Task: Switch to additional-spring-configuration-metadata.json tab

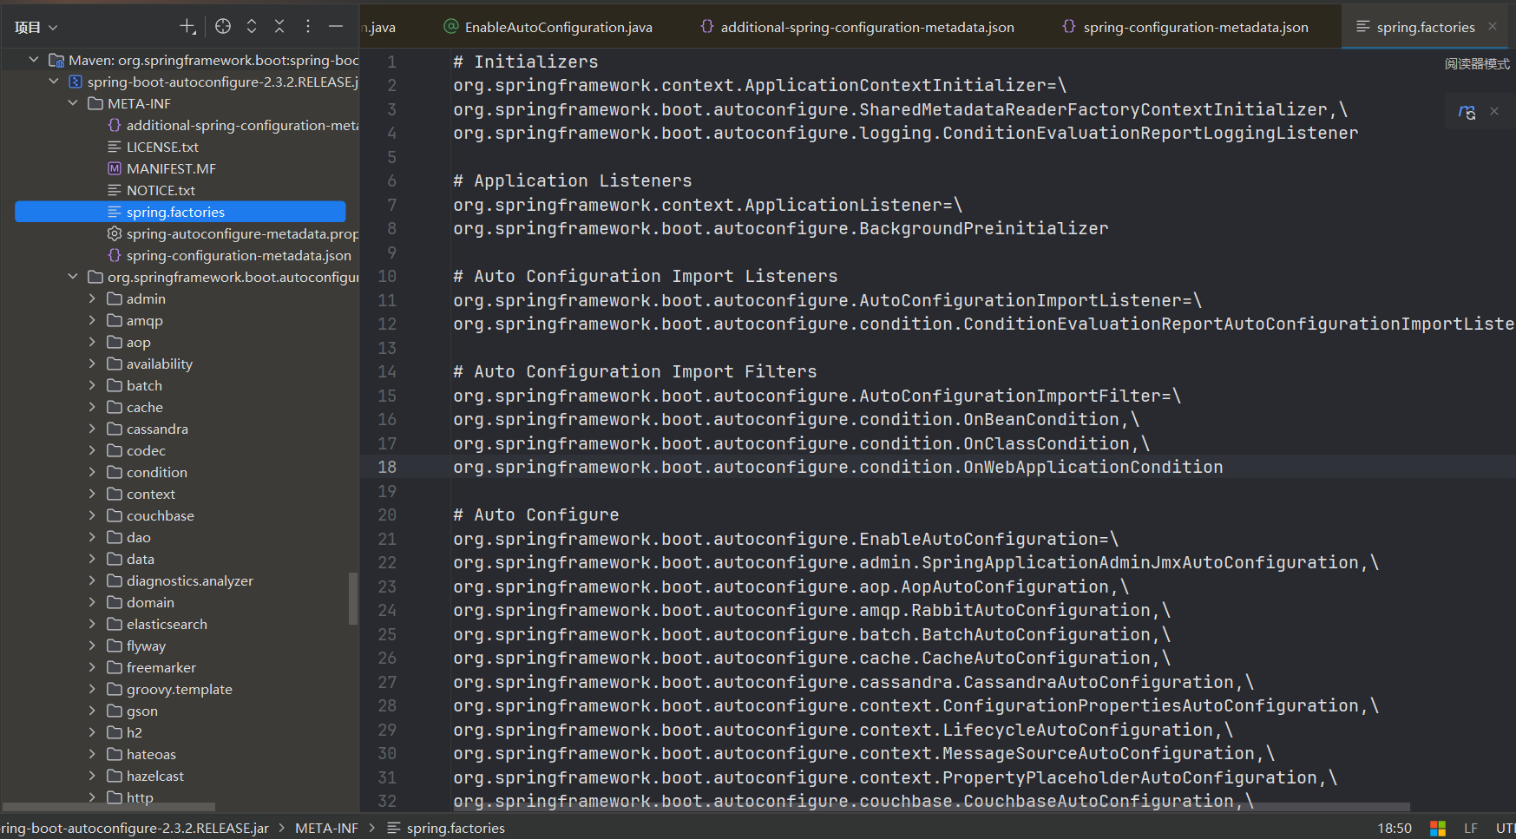Action: tap(857, 27)
